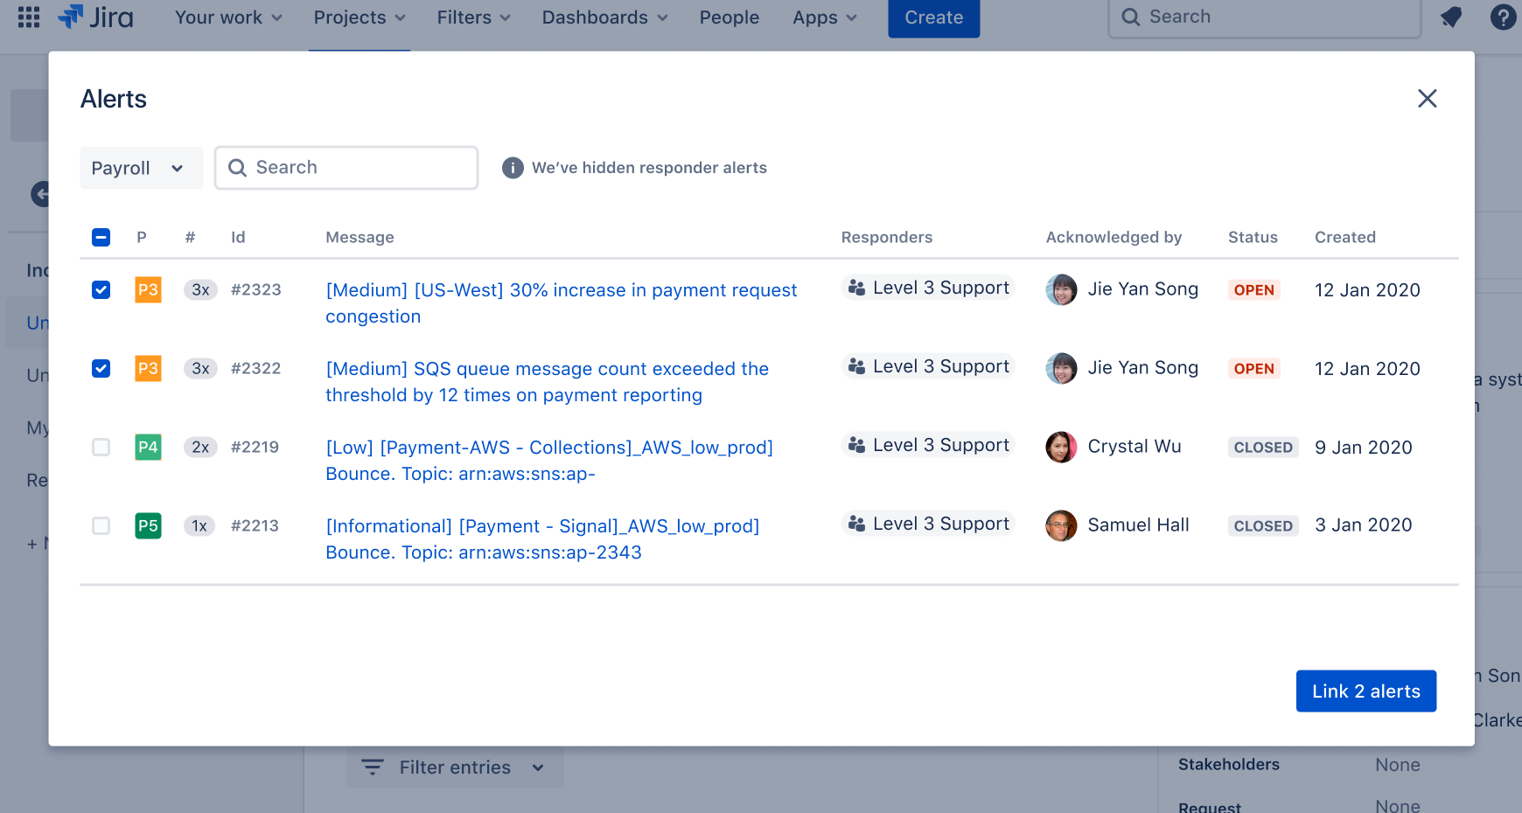
Task: Click the help question mark icon
Action: 1503,17
